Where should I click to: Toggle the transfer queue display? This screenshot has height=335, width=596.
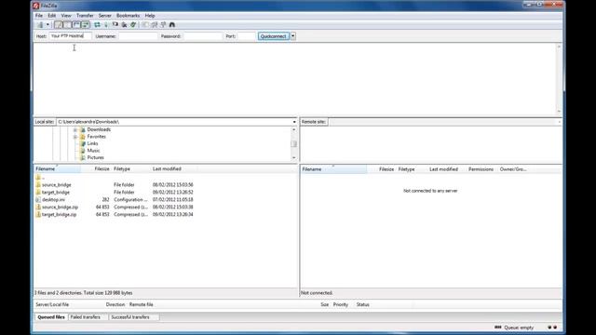(x=86, y=25)
